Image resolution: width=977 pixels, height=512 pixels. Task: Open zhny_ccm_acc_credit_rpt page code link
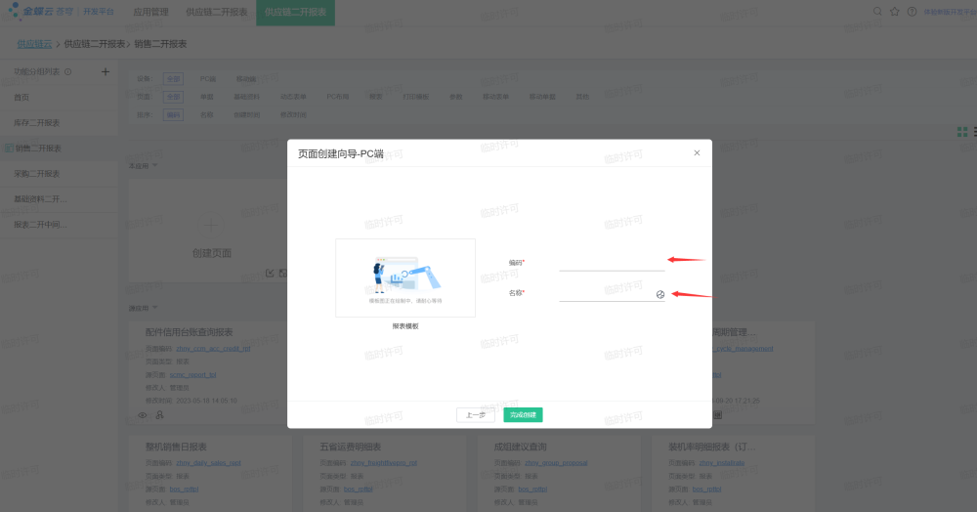click(x=213, y=349)
